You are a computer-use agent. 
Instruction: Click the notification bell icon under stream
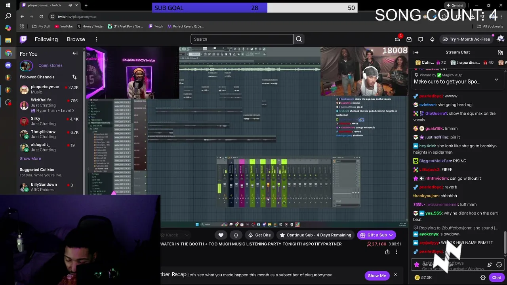click(236, 235)
